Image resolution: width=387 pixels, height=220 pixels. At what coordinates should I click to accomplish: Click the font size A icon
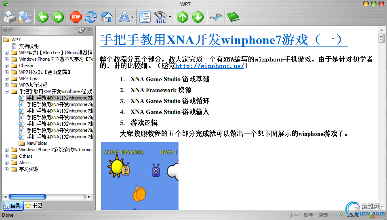[x=124, y=17]
